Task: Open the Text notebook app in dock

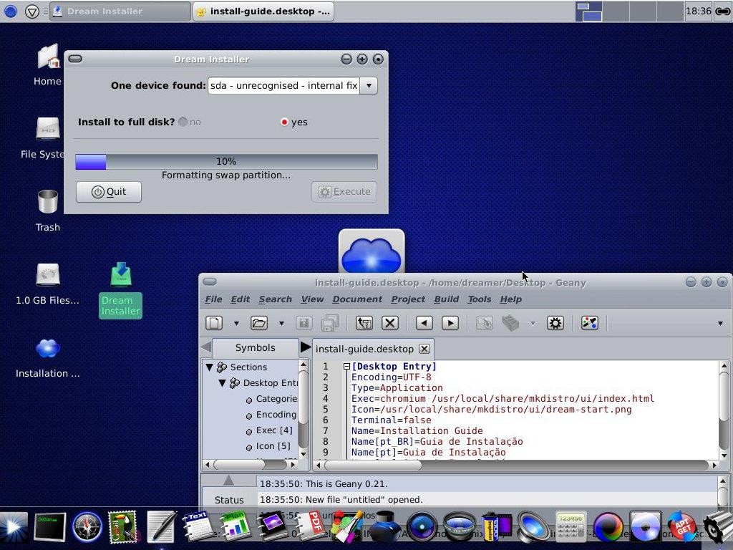Action: click(198, 527)
